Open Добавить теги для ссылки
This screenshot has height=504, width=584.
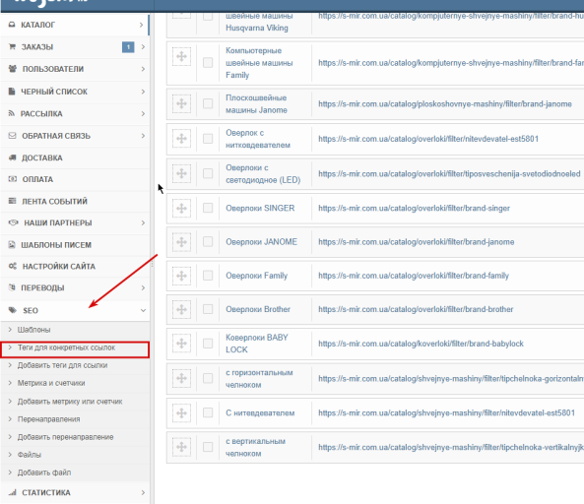click(62, 365)
